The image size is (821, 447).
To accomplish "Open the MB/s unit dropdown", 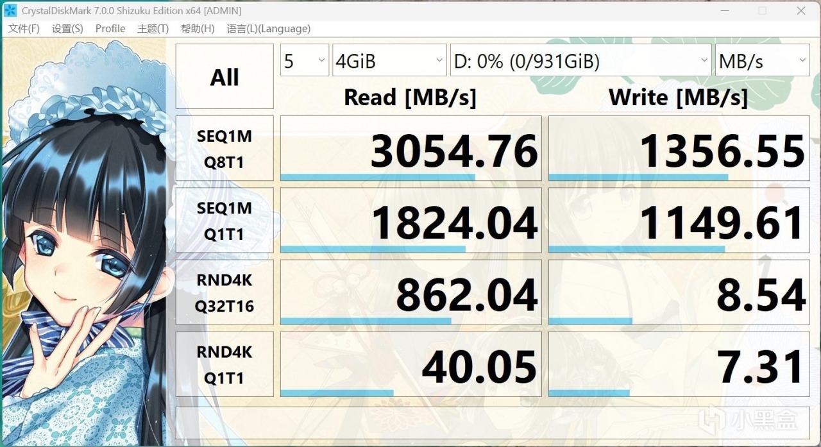I will coord(763,60).
